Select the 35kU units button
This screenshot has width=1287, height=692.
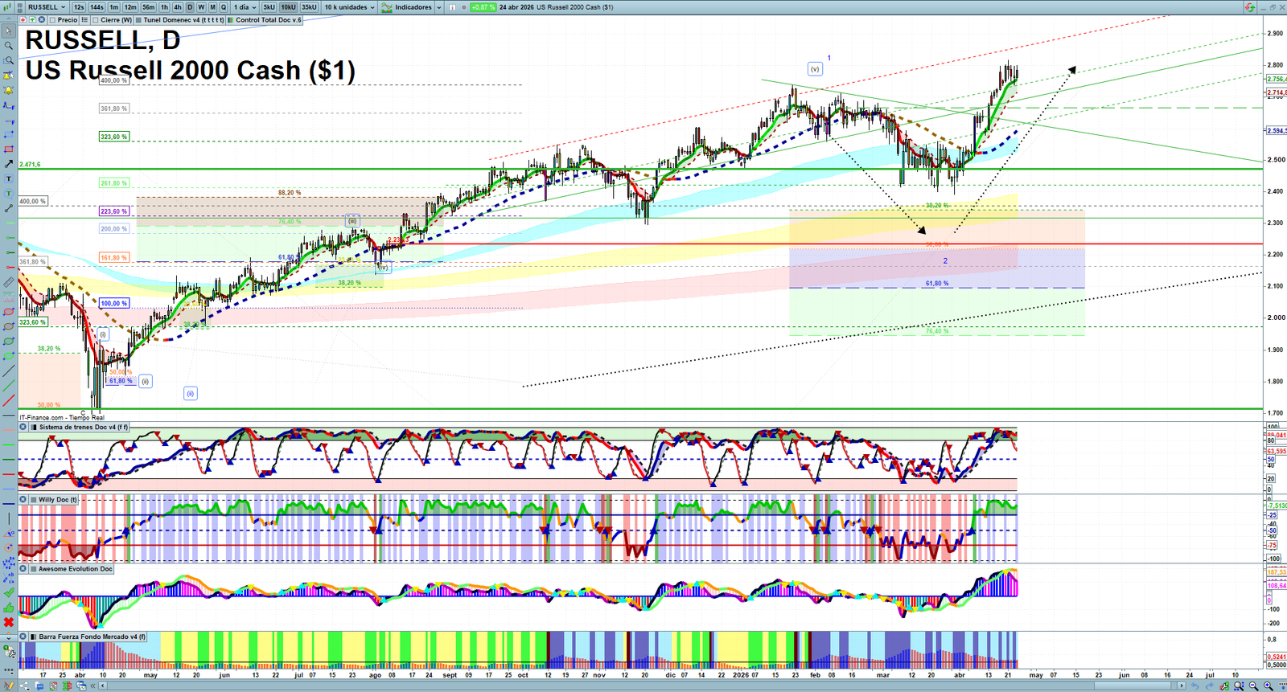coord(309,7)
